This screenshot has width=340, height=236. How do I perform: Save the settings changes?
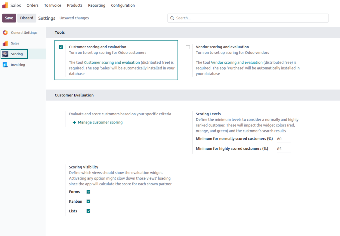[9, 18]
